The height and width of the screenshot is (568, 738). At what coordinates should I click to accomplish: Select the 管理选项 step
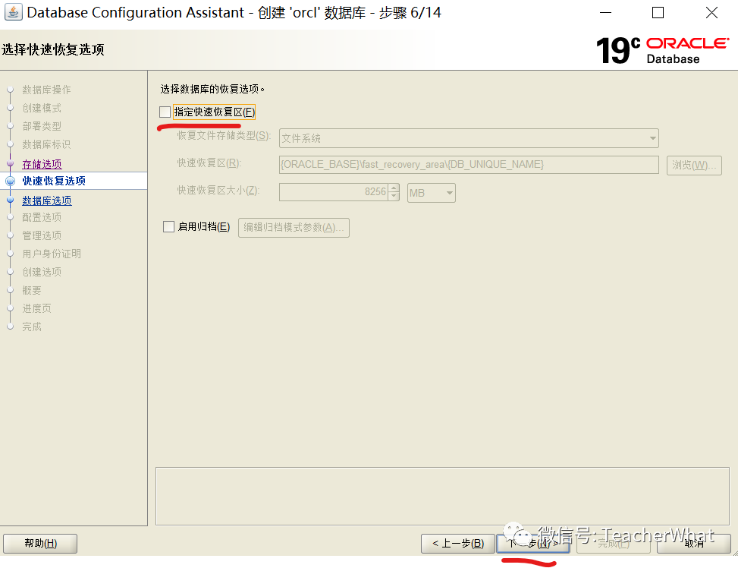[42, 235]
